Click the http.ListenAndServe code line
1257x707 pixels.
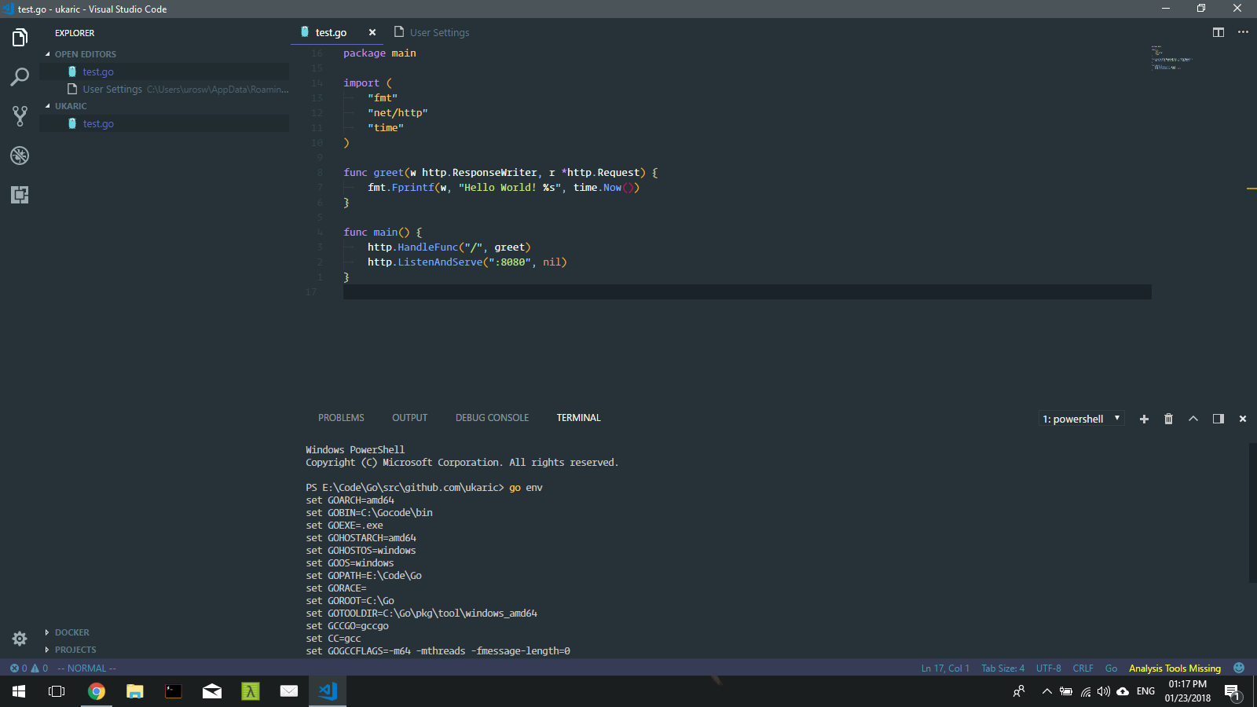pos(467,262)
